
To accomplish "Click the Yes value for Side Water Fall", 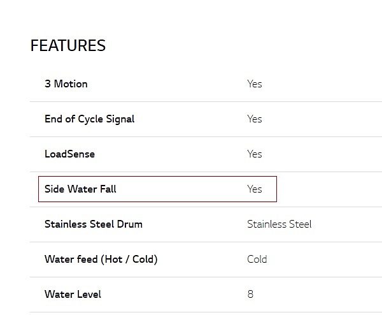I will 255,189.
